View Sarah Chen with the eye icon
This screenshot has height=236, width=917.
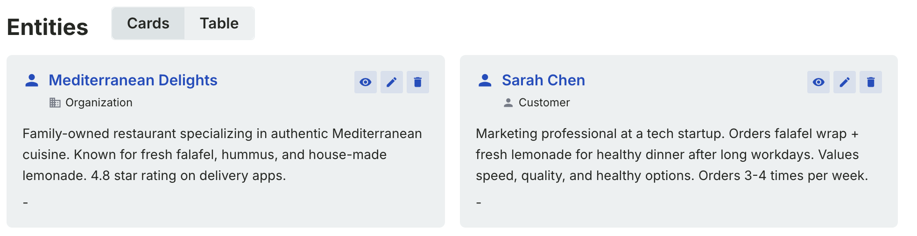[818, 82]
